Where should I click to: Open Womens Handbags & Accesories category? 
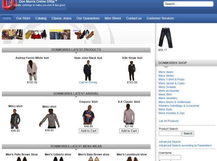point(179,106)
